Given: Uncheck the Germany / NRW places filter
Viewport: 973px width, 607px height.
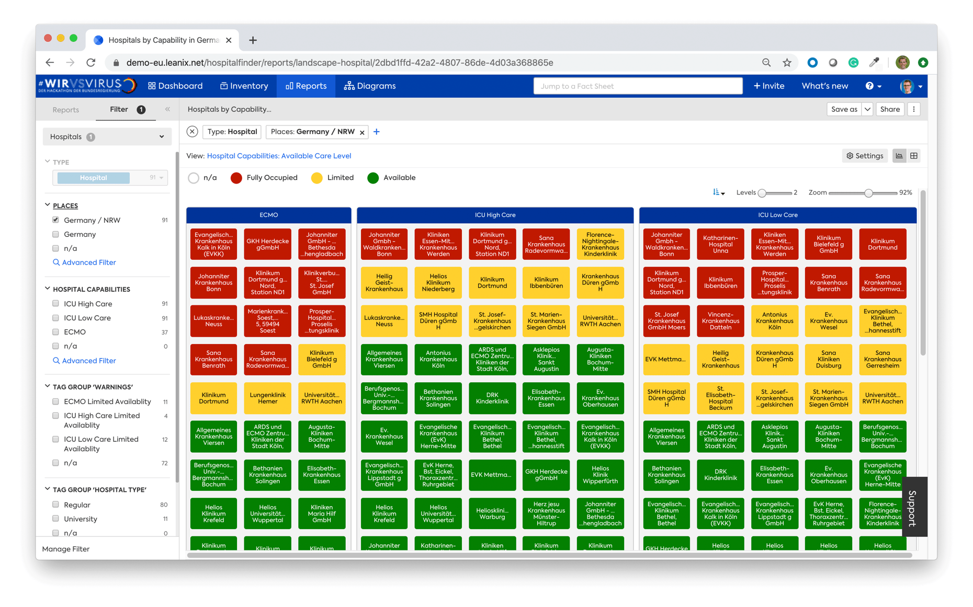Looking at the screenshot, I should (55, 220).
